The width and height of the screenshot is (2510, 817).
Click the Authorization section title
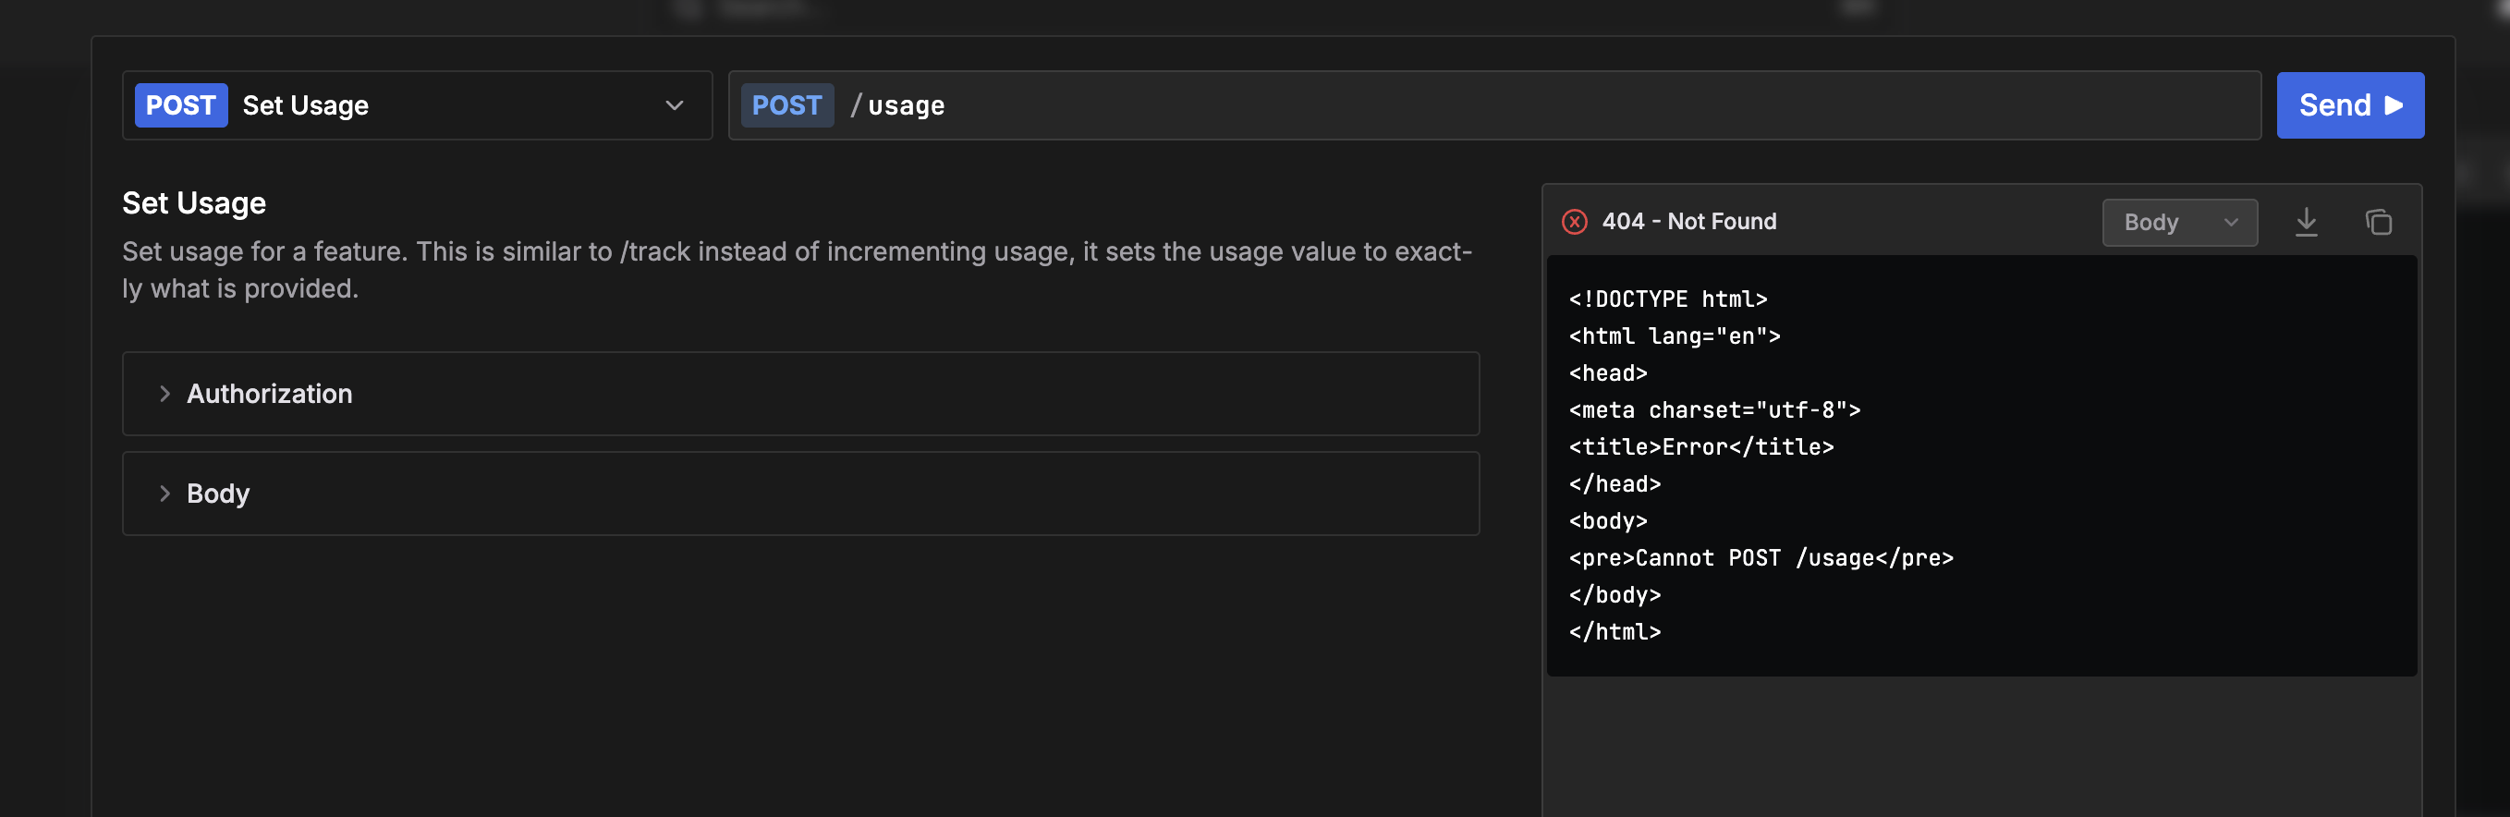tap(269, 394)
